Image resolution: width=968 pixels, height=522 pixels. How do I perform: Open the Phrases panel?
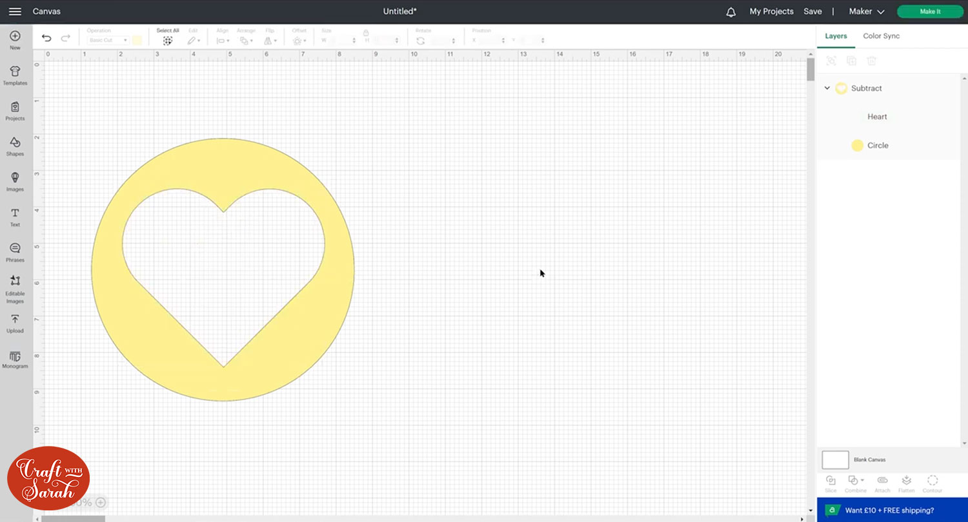pyautogui.click(x=15, y=253)
